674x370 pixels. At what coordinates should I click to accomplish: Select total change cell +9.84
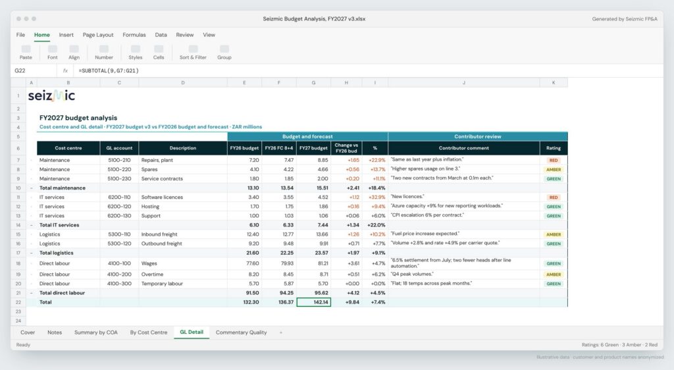coord(346,303)
